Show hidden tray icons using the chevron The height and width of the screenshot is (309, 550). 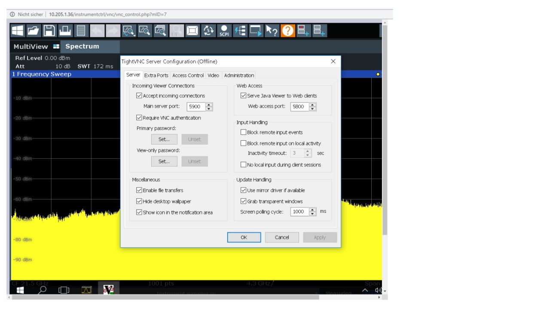coord(365,290)
